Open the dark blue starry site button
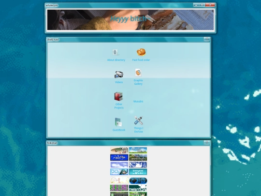Screen dimensions: 261x196 (x=119, y=157)
